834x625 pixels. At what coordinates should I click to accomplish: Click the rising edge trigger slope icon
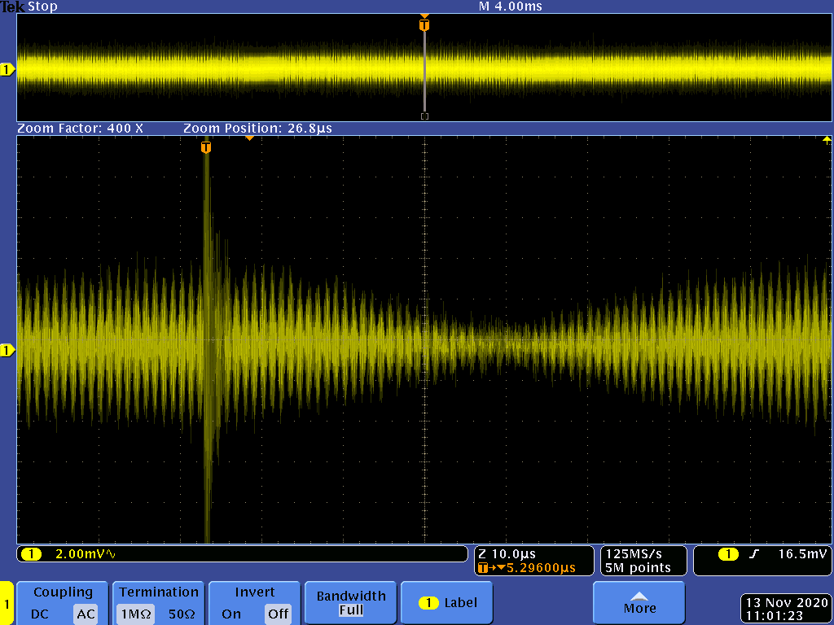754,554
